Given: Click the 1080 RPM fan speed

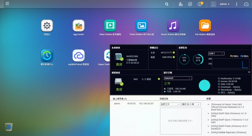Looking at the screenshot, I should tap(167, 57).
